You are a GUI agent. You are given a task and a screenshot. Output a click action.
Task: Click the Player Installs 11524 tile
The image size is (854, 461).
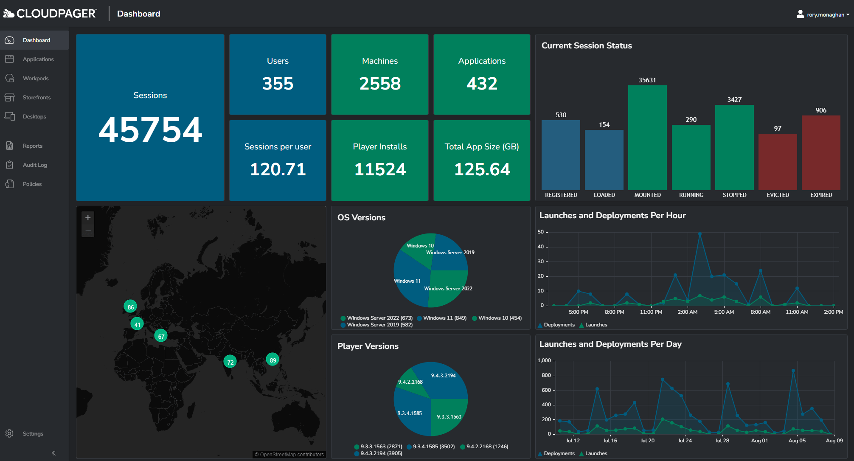click(x=380, y=160)
